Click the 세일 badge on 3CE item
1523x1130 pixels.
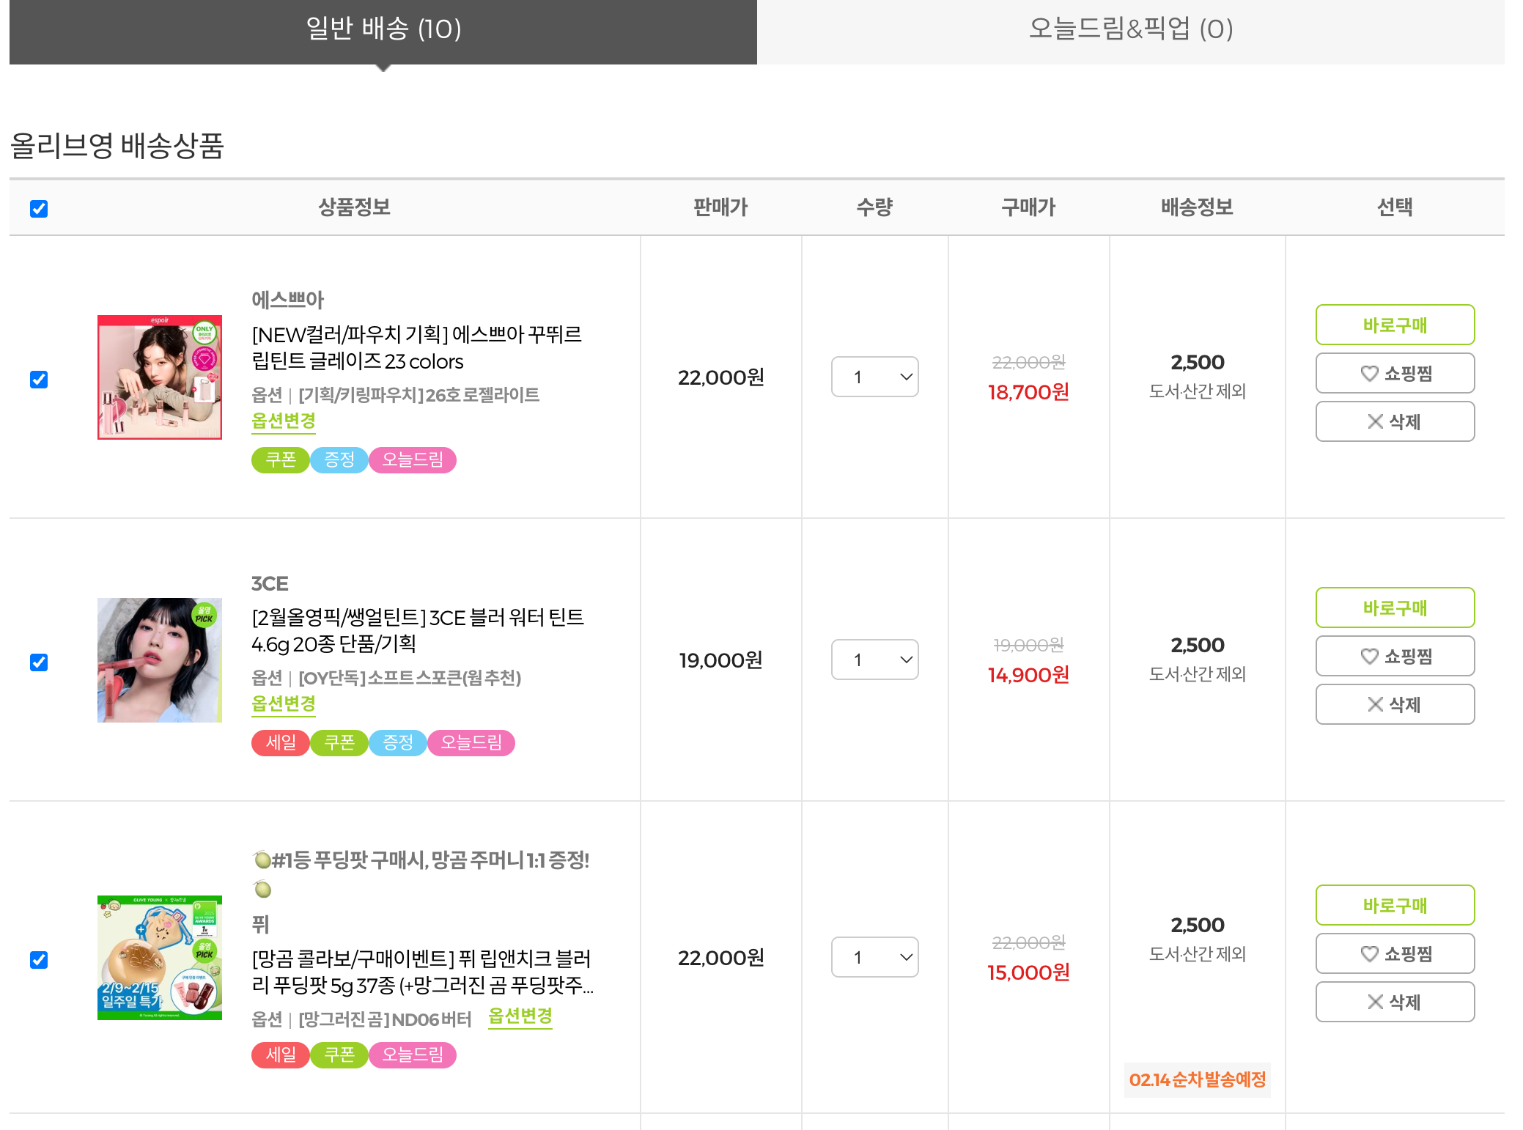[281, 743]
